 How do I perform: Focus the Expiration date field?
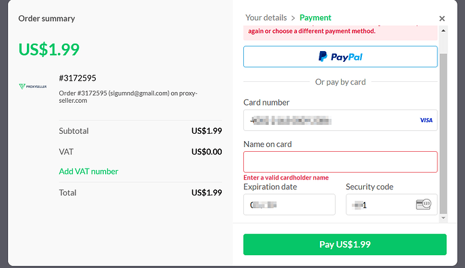[x=289, y=204]
